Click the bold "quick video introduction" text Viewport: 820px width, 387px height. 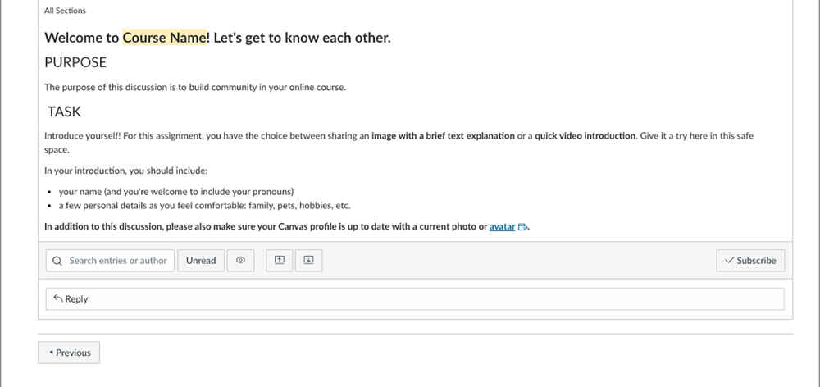[585, 136]
